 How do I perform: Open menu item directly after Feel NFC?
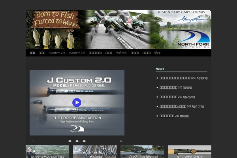pyautogui.click(x=135, y=53)
